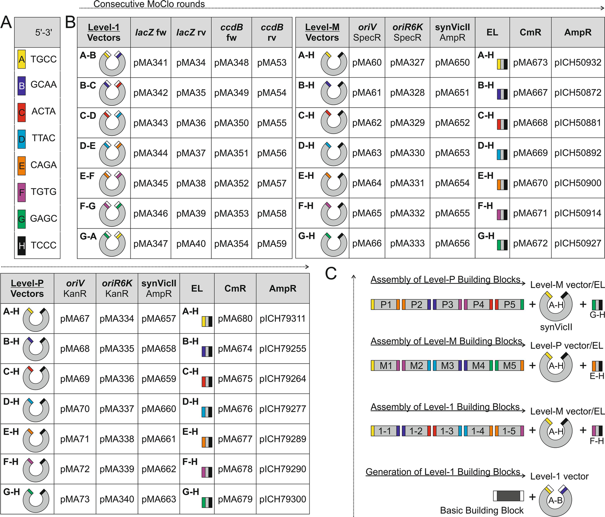
Task: Click cell pMA59
Action: click(272, 244)
